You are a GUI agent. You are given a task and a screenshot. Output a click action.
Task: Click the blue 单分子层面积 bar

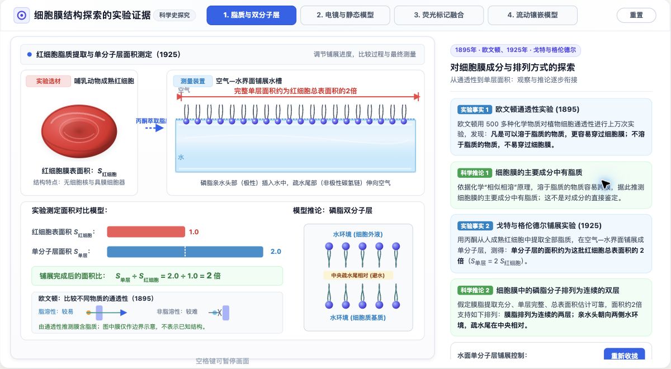point(185,252)
